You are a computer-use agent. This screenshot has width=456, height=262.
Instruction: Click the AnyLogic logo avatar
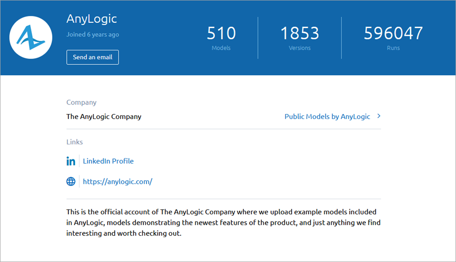(31, 37)
